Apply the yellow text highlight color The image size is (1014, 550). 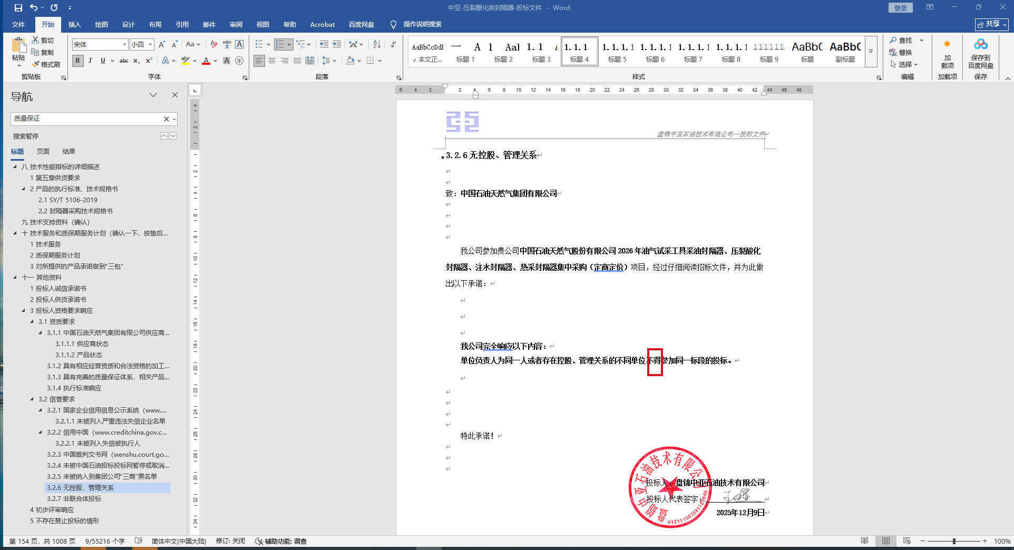click(x=185, y=61)
